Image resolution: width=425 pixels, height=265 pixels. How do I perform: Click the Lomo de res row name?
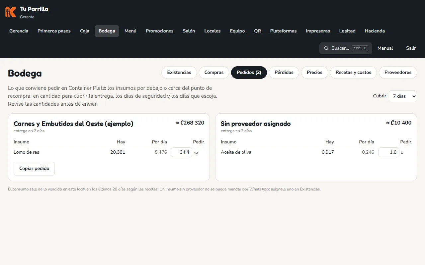click(x=27, y=152)
